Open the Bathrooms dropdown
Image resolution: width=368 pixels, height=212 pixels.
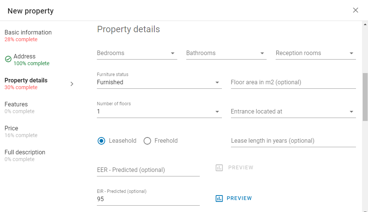(226, 53)
